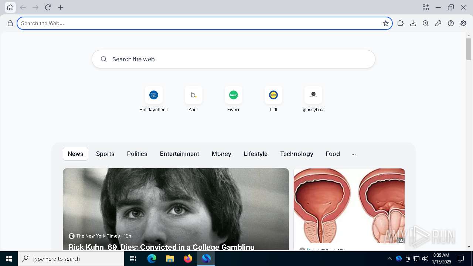The width and height of the screenshot is (473, 266).
Task: Switch to the Sports tab
Action: tap(105, 154)
